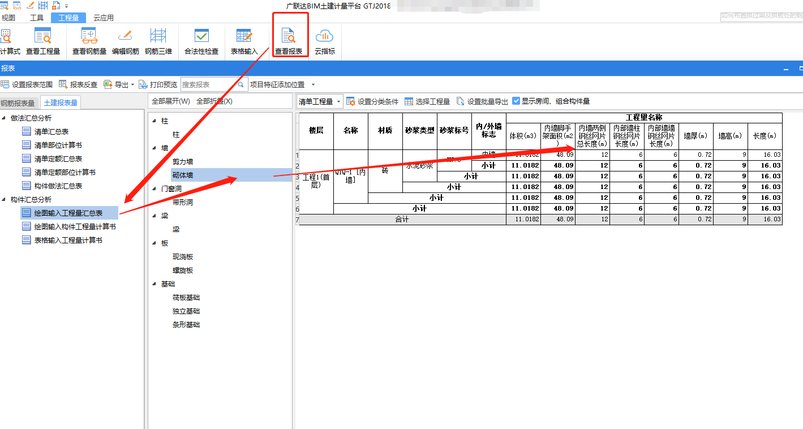Collapse the 板 category
Viewport: 803px width, 429px height.
coord(154,243)
